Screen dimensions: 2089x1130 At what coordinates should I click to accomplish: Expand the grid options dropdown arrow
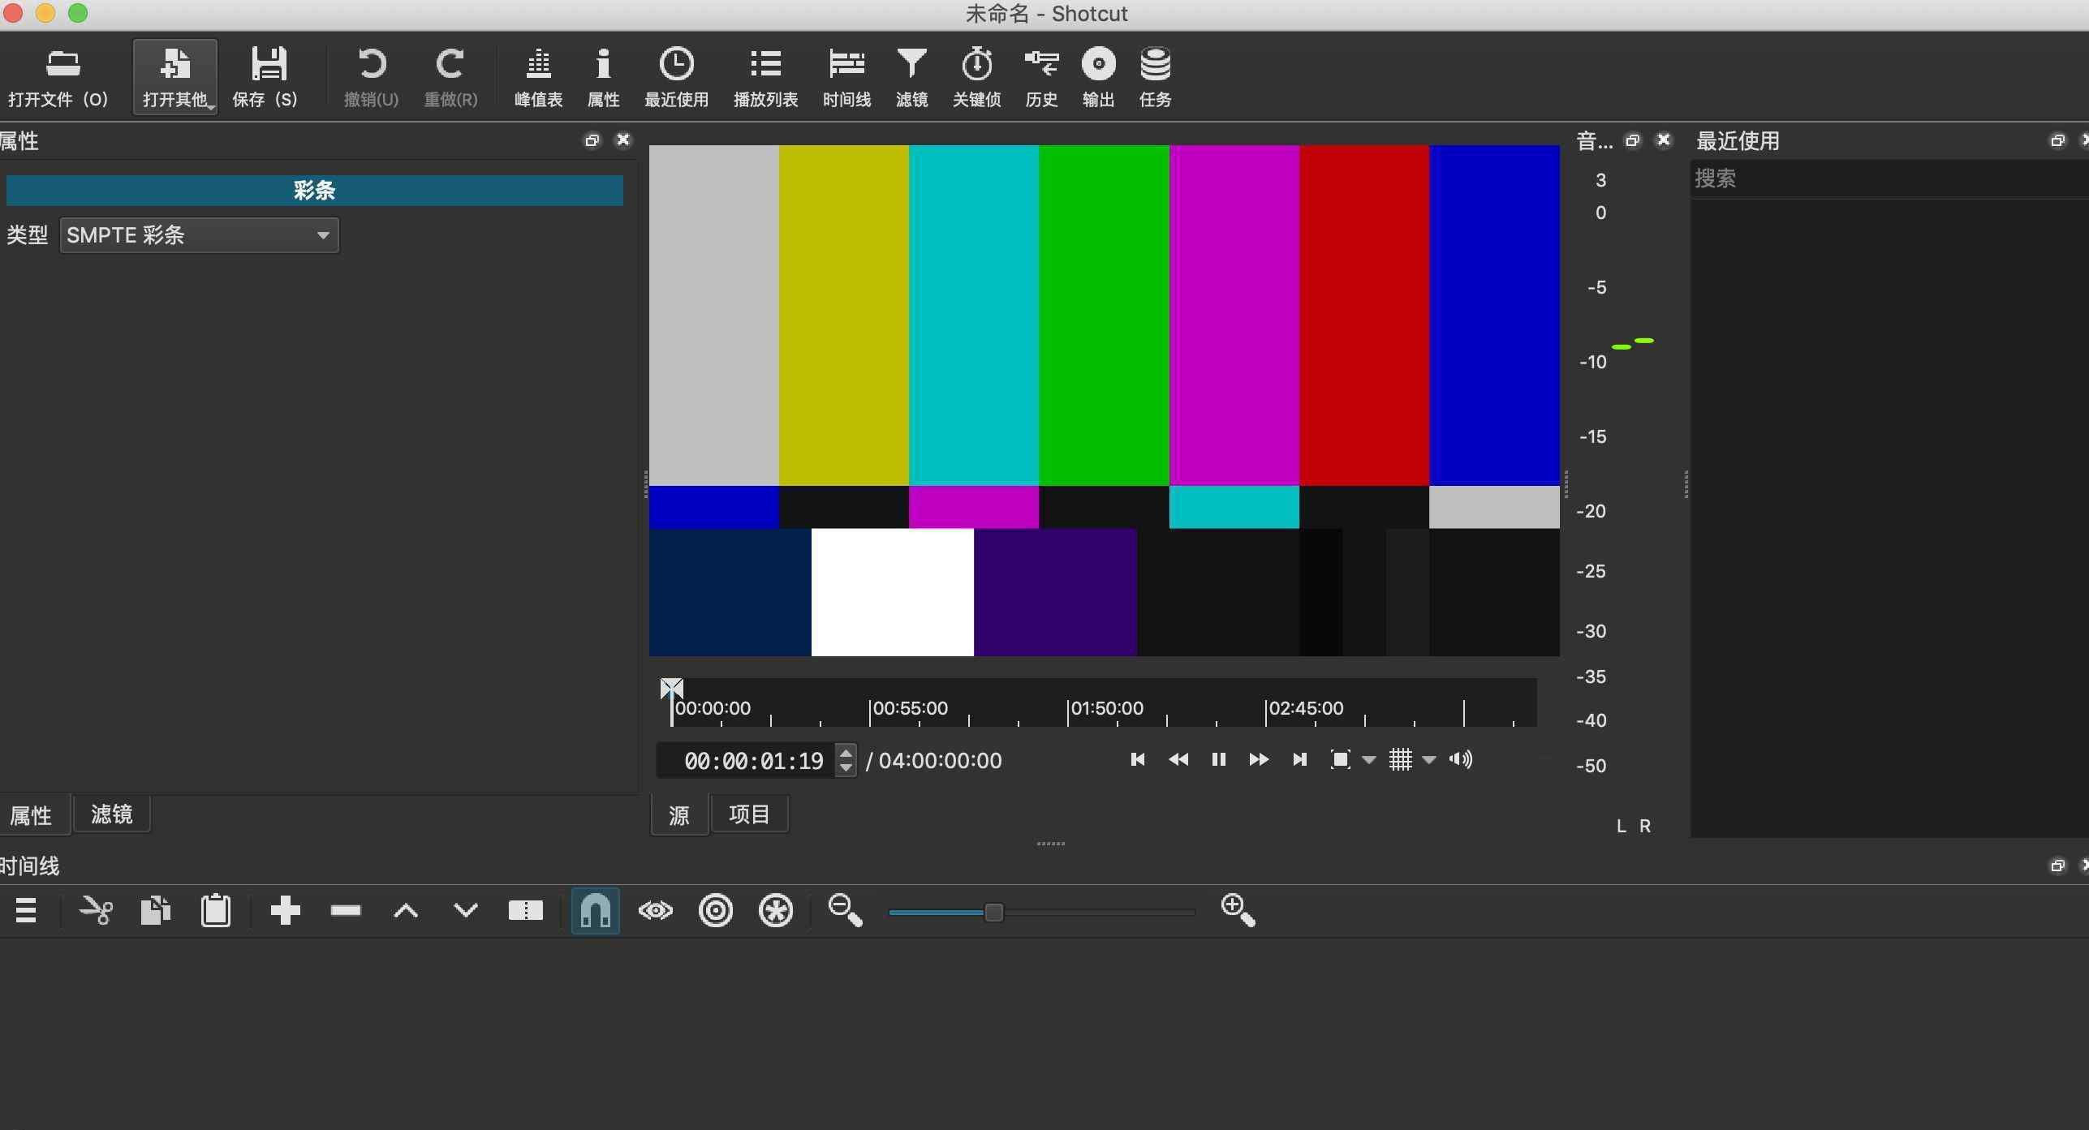(x=1429, y=761)
